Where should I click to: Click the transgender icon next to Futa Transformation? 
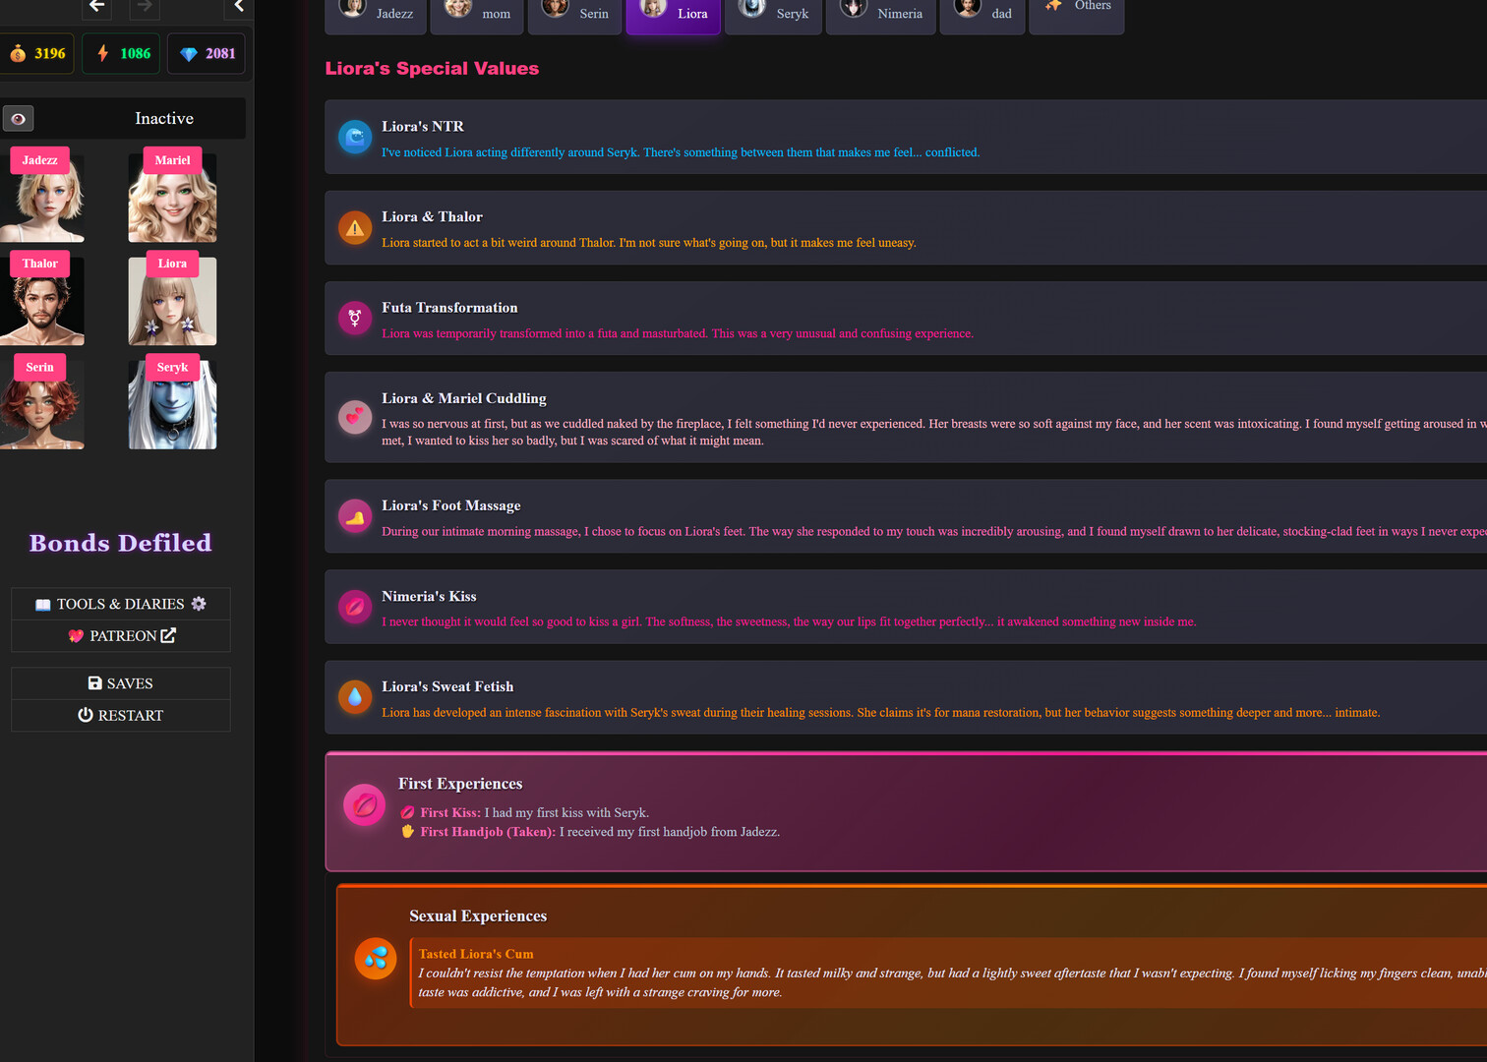point(354,318)
